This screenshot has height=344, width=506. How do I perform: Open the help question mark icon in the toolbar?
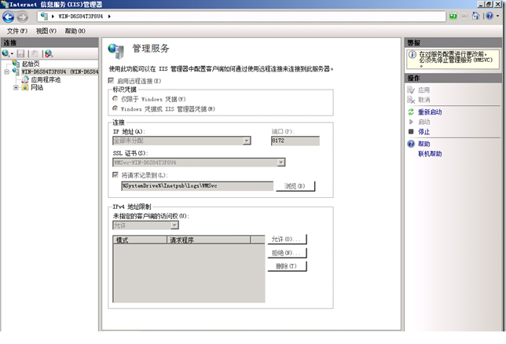coord(489,16)
